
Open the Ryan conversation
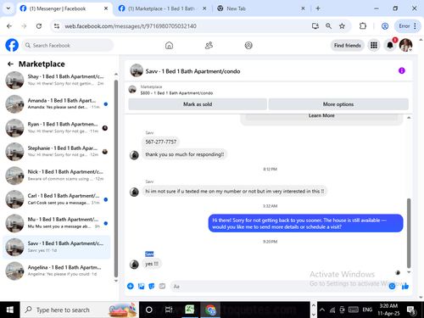click(x=57, y=128)
